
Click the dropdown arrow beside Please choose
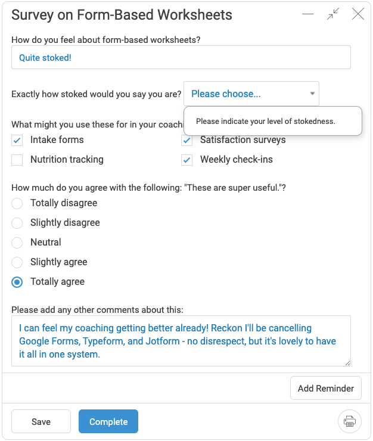tap(312, 94)
